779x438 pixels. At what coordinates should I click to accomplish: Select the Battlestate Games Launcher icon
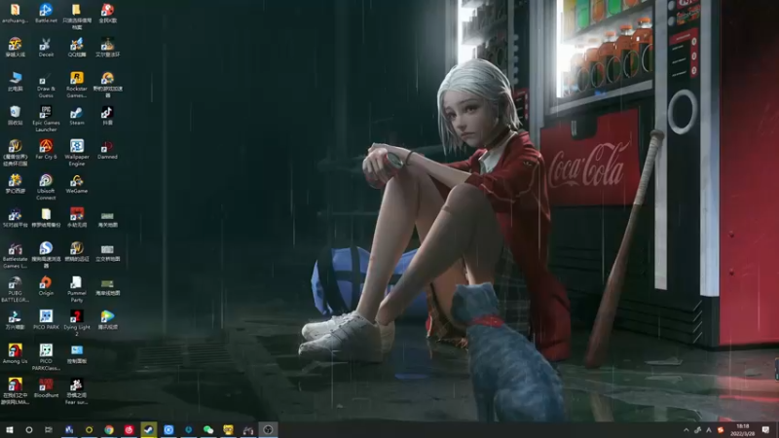coord(15,255)
